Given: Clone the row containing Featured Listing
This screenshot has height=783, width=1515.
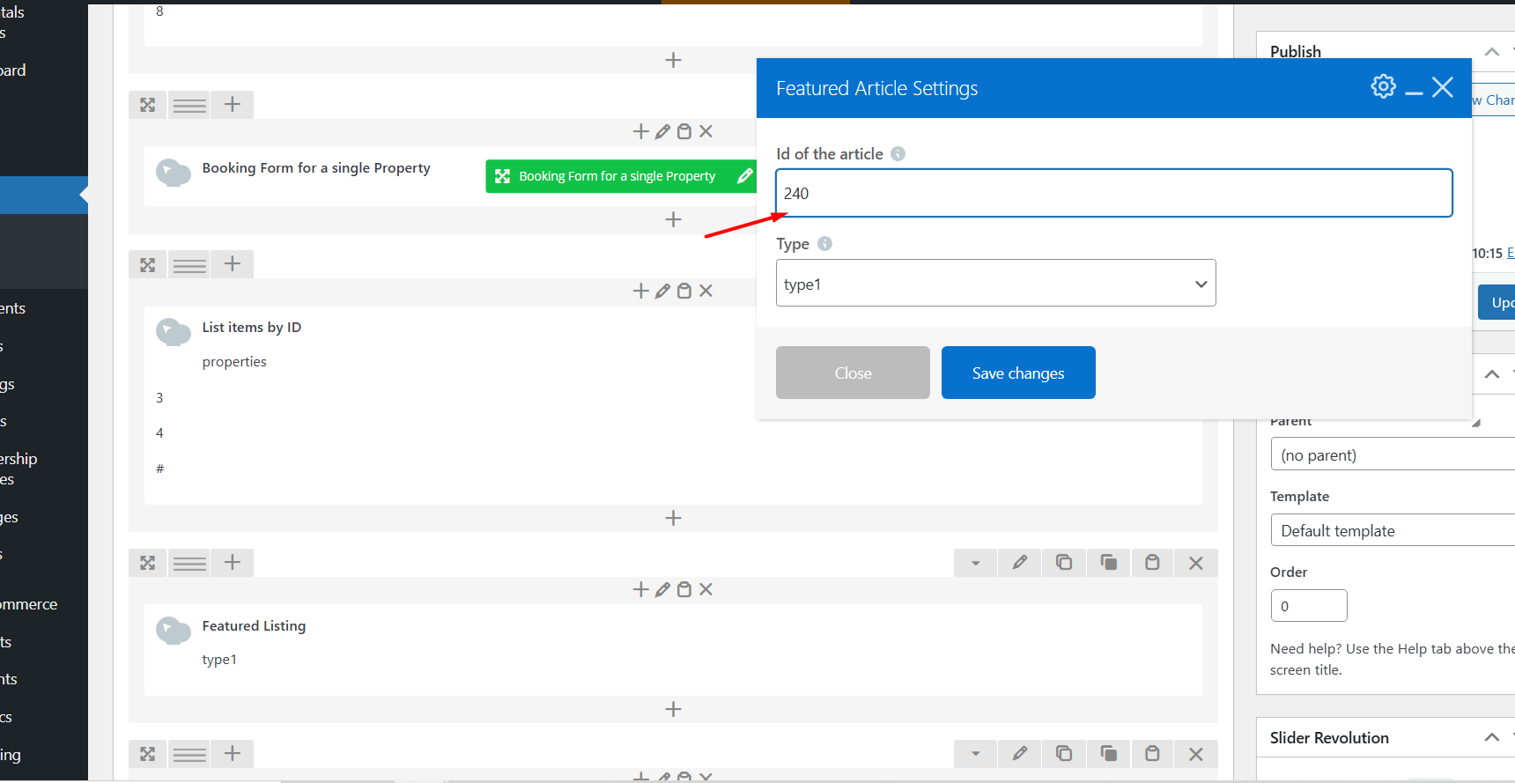Looking at the screenshot, I should 1064,563.
